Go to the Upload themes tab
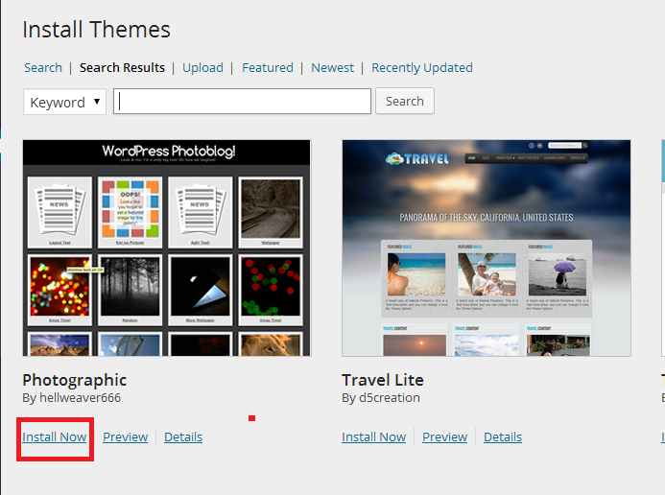This screenshot has height=495, width=665. point(202,68)
